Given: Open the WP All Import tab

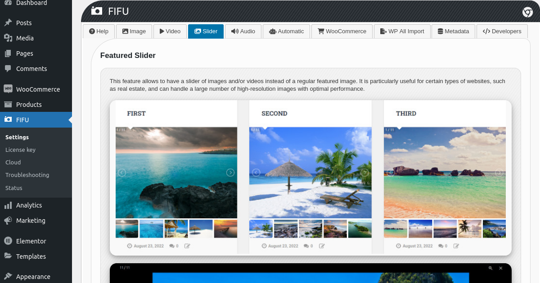Looking at the screenshot, I should point(402,31).
